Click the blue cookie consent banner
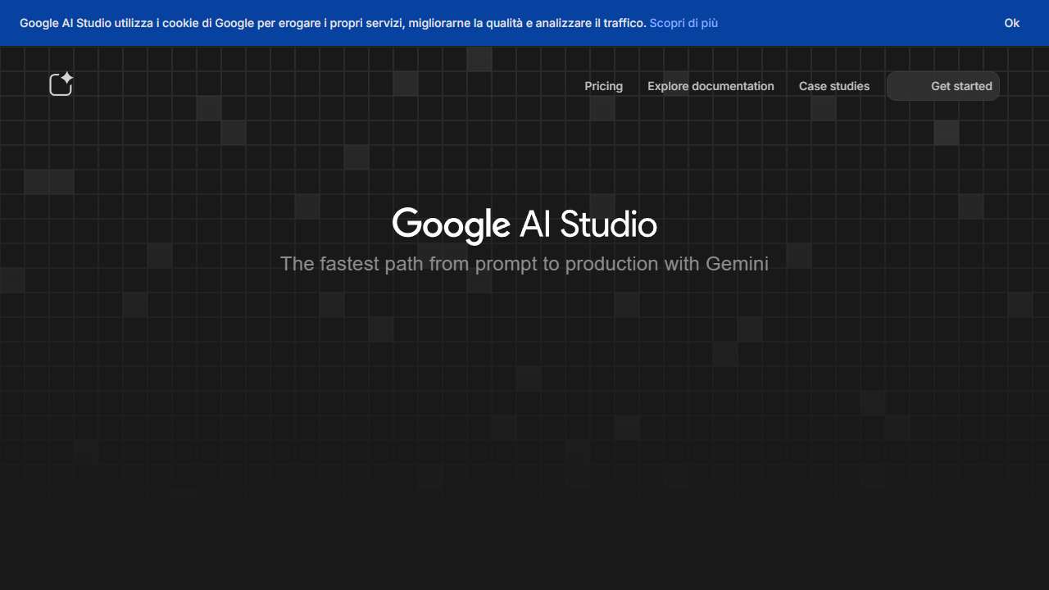This screenshot has width=1049, height=590. click(x=524, y=23)
